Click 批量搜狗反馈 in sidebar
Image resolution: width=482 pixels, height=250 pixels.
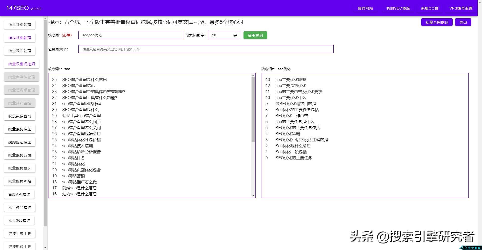pyautogui.click(x=20, y=155)
